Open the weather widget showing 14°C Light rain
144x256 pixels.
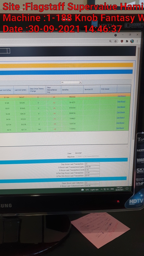[90, 190]
